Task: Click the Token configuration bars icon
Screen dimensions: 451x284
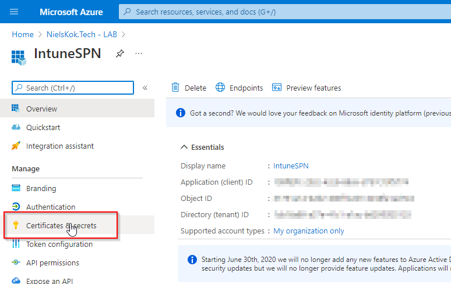Action: pos(16,243)
